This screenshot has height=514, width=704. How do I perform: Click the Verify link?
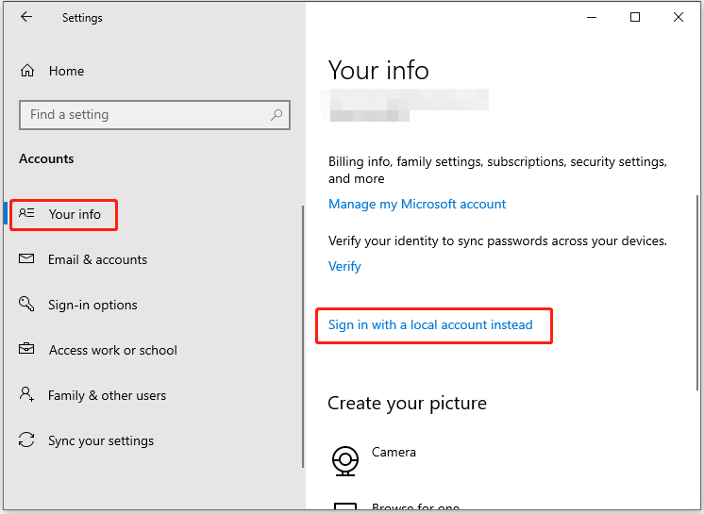(344, 266)
